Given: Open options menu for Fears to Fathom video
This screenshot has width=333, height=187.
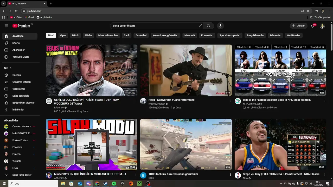Looking at the screenshot, I should click(x=136, y=100).
